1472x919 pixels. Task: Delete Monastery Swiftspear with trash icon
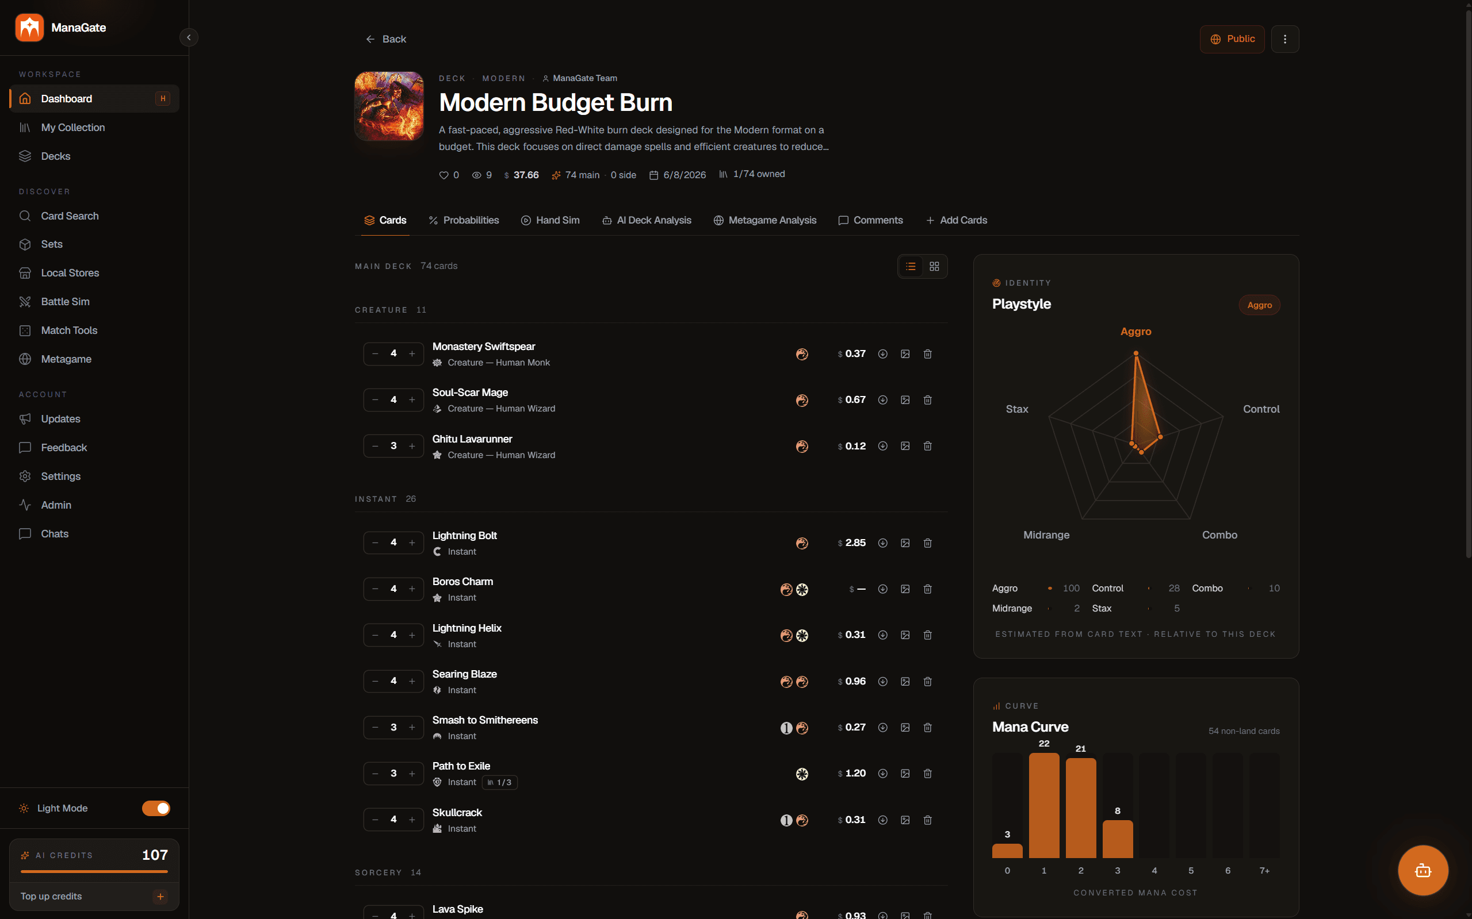coord(928,353)
